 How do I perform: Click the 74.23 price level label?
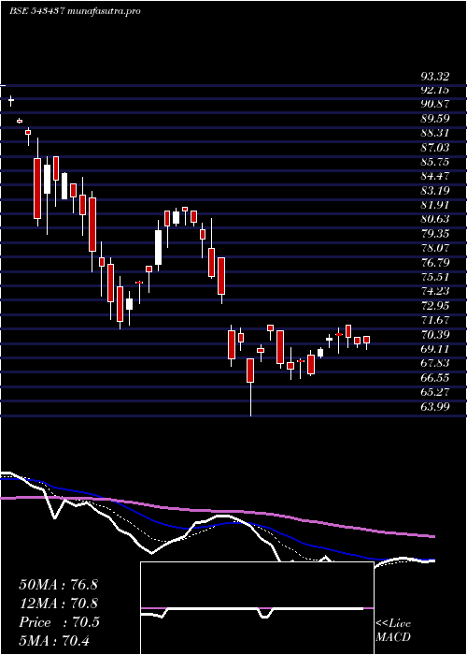coord(435,291)
